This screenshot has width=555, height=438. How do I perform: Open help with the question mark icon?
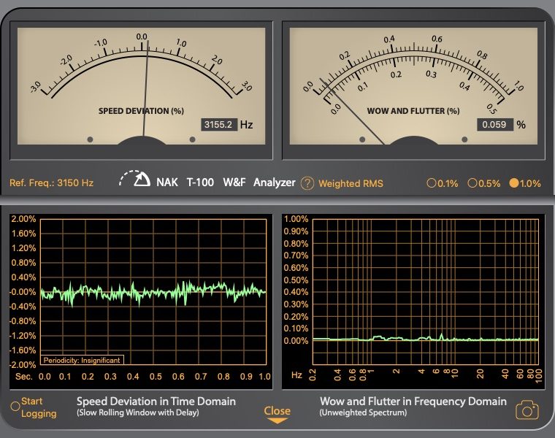pyautogui.click(x=307, y=182)
